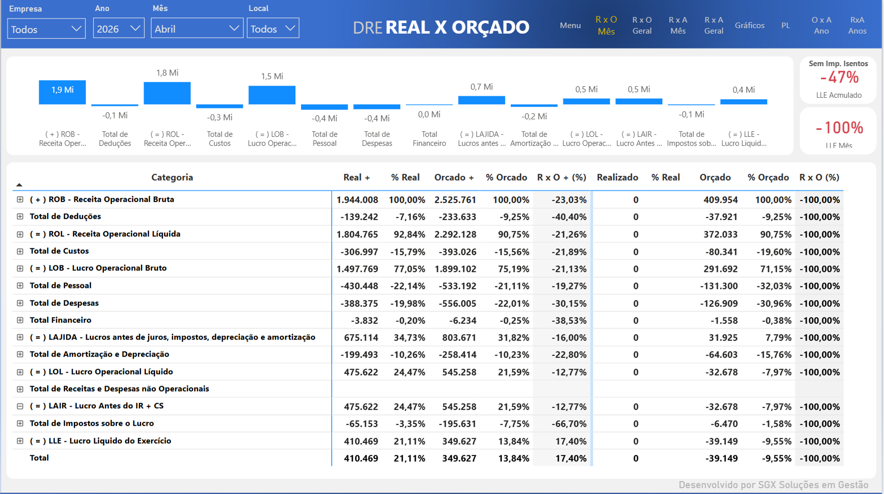The width and height of the screenshot is (884, 494).
Task: Click the 1.944.008 ROB Real value
Action: [357, 200]
